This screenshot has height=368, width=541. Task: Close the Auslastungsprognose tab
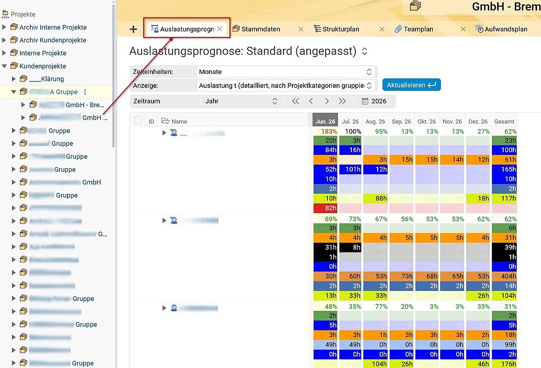[x=219, y=29]
